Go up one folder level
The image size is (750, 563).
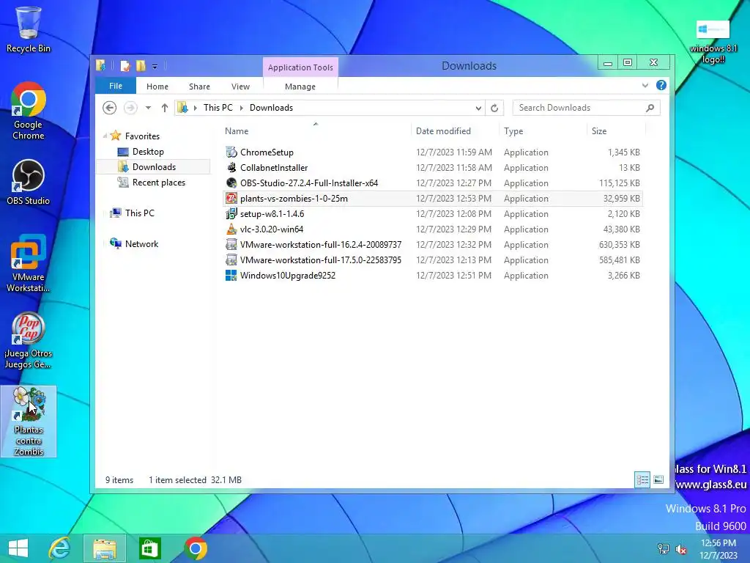coord(165,108)
